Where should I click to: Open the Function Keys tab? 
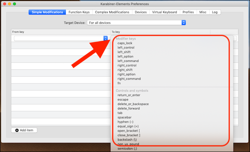pyautogui.click(x=79, y=12)
